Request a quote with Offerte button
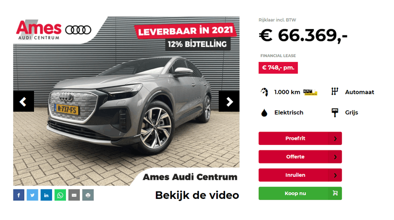 [300, 157]
